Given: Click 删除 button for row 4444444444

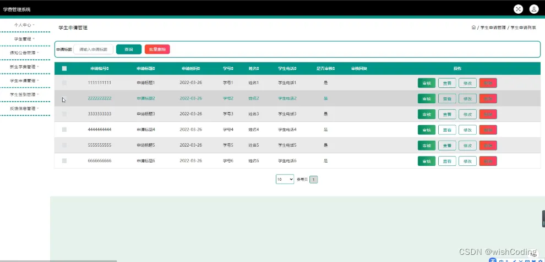Looking at the screenshot, I should coord(488,130).
